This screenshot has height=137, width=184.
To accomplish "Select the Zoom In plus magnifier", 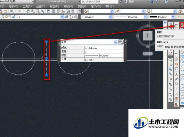I will pyautogui.click(x=170, y=84).
